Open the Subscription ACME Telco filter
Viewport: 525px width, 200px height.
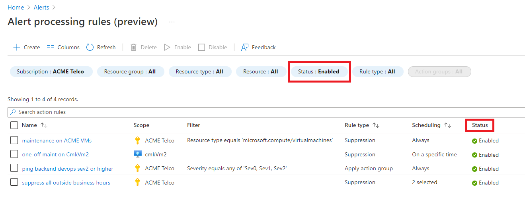(x=50, y=71)
